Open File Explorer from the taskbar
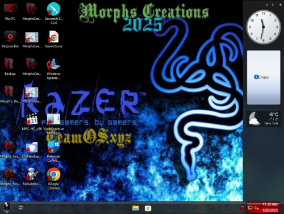284x214 pixels. (x=136, y=208)
